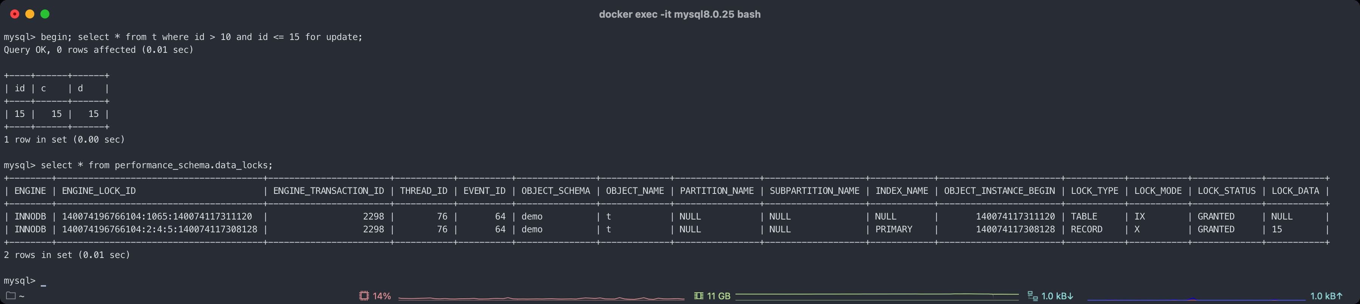
Task: Maximize the terminal with green button
Action: click(45, 14)
